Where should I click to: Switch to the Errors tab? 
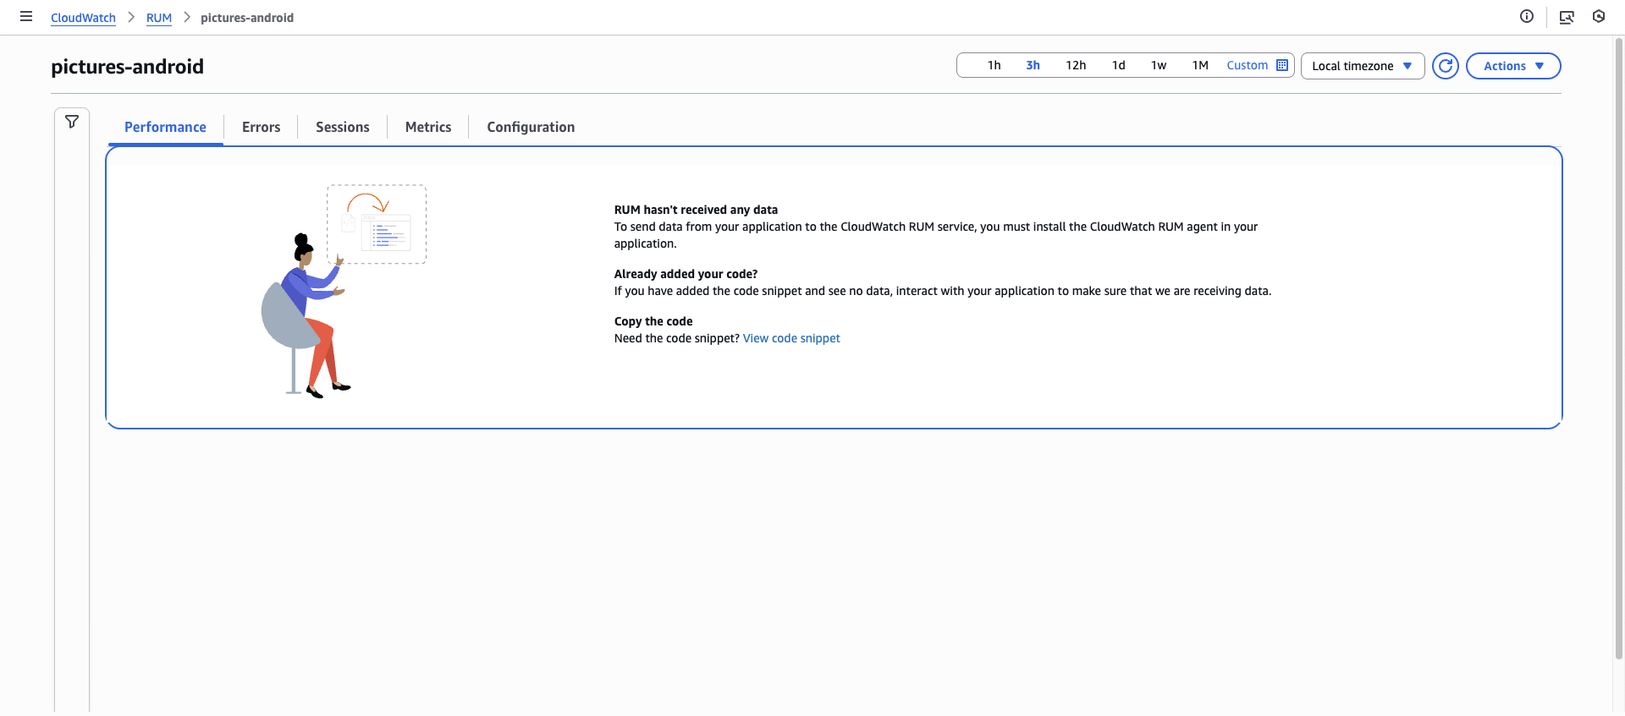click(261, 127)
